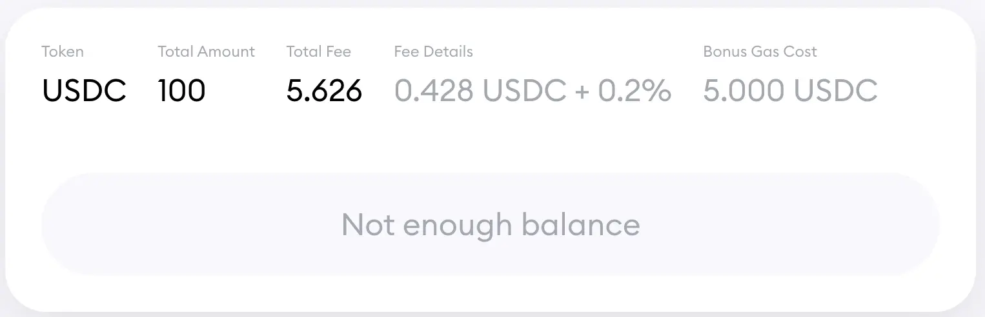Click the "Token" column label
The height and width of the screenshot is (317, 985).
(63, 52)
